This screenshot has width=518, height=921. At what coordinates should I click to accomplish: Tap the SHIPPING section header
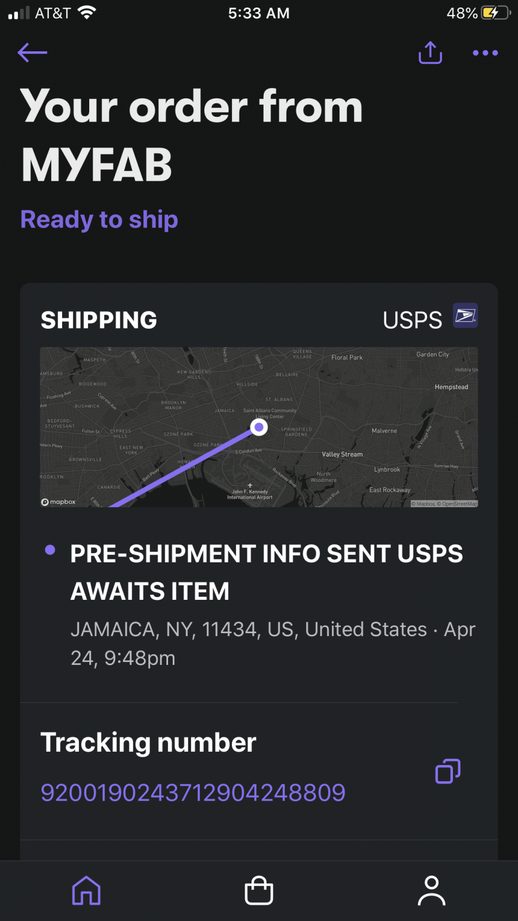pos(99,320)
